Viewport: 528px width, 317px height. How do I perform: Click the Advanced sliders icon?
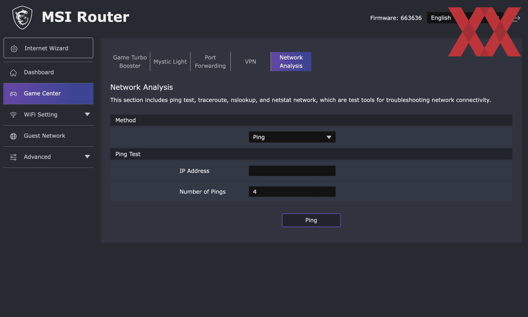13,157
